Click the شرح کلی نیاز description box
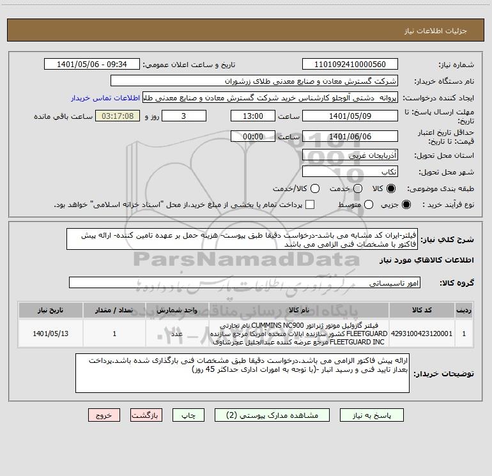The width and height of the screenshot is (492, 476). pyautogui.click(x=242, y=239)
